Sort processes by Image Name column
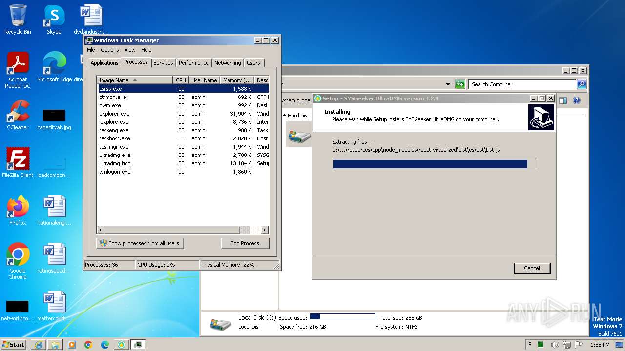This screenshot has height=351, width=625. (134, 80)
